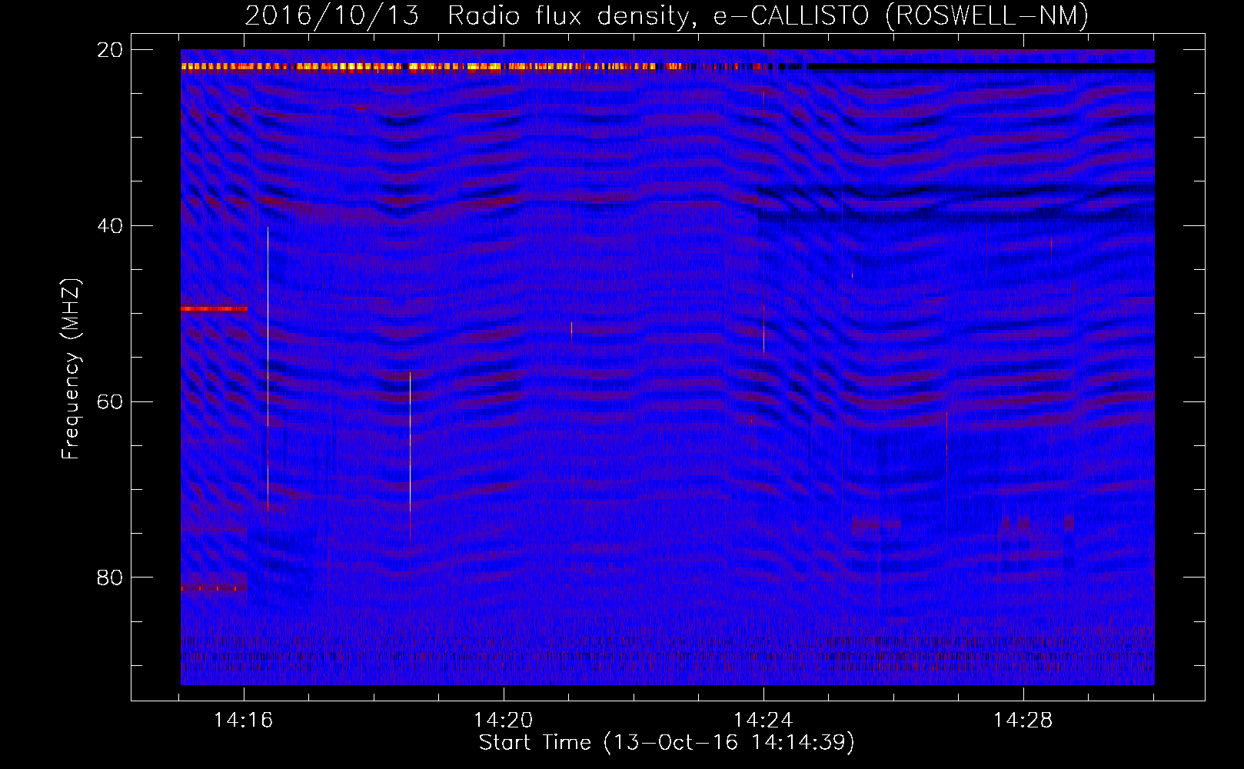The image size is (1244, 769).
Task: Click the '60' frequency tick label
Action: 110,401
